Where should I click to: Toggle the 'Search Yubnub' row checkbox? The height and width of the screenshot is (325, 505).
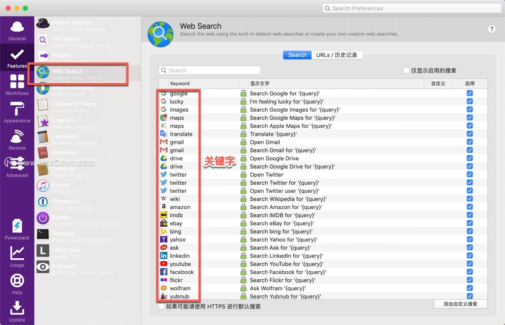(469, 296)
